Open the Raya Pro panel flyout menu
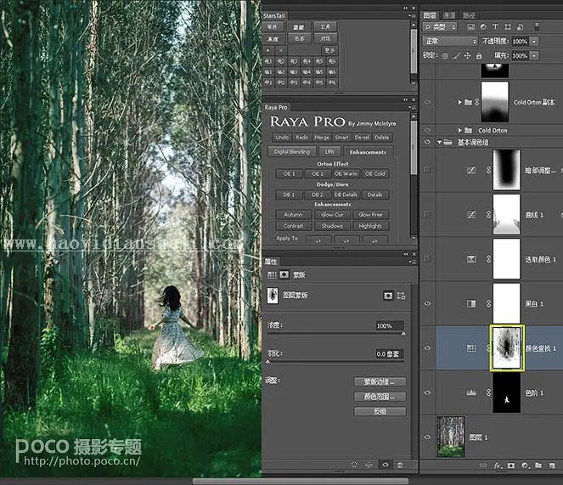This screenshot has height=485, width=563. [411, 107]
